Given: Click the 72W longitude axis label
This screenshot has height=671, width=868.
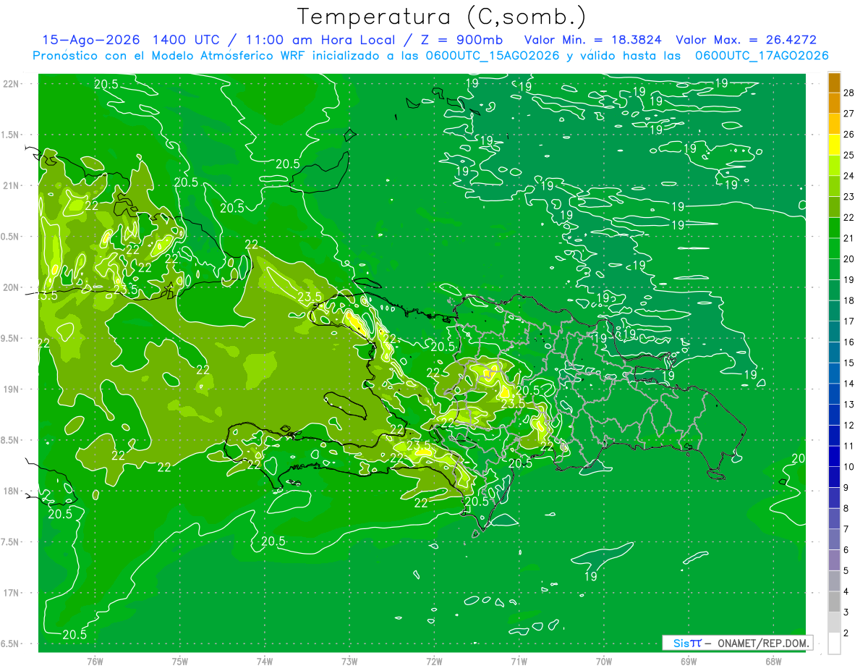Looking at the screenshot, I should click(x=435, y=662).
